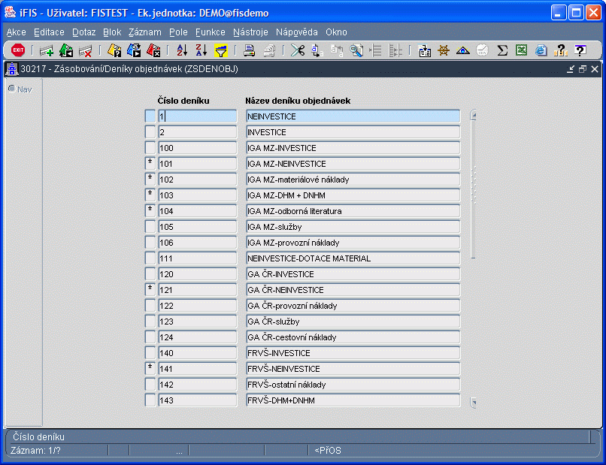Click the window question mark help icon
Image resolution: width=606 pixels, height=465 pixels.
(x=580, y=50)
